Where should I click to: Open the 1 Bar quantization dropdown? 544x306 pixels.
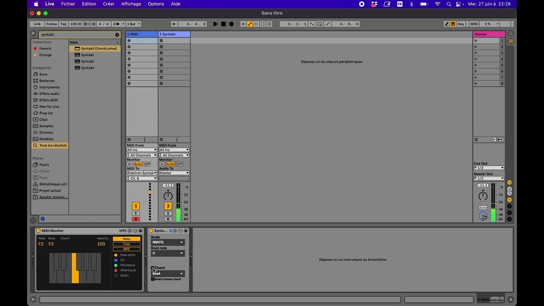[134, 24]
